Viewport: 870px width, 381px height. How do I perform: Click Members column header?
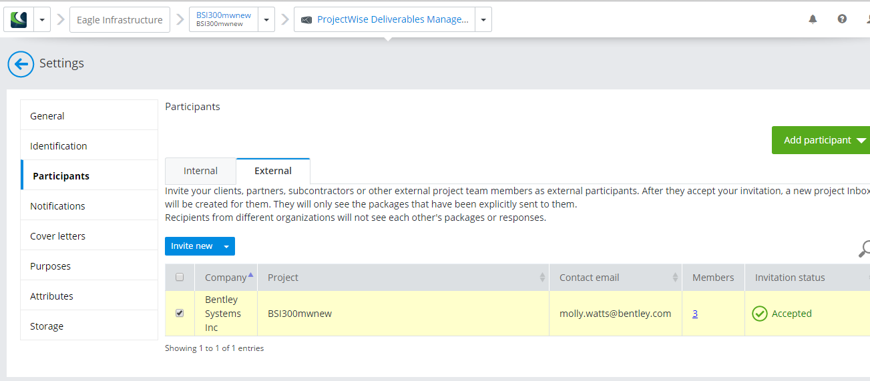click(713, 278)
